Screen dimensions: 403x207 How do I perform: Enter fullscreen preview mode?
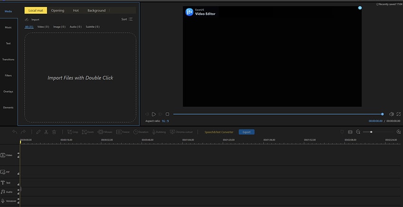tap(399, 114)
